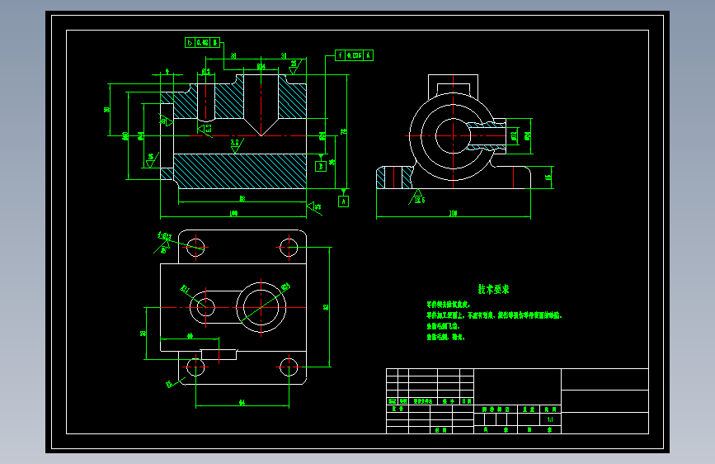This screenshot has width=715, height=464.
Task: Pick the bottom-right mounting hole in top view
Action: pyautogui.click(x=289, y=367)
